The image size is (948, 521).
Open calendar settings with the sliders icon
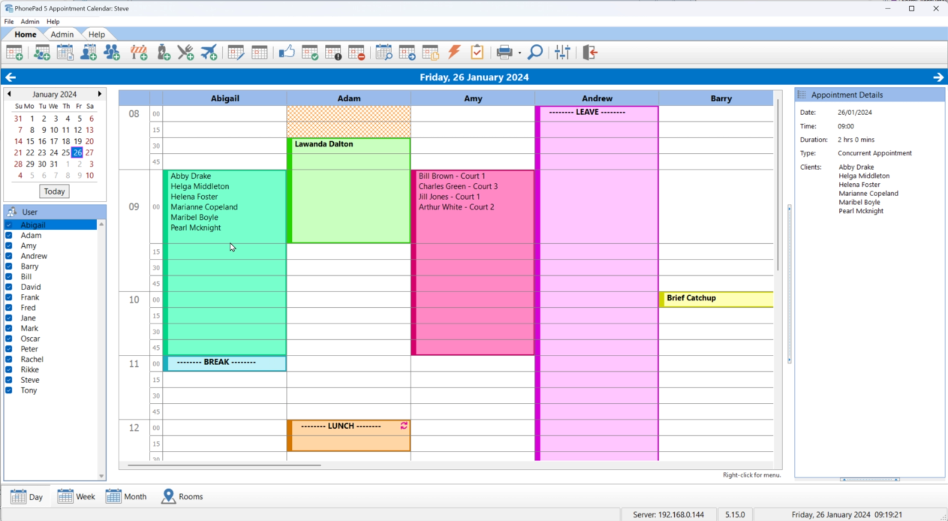pos(563,52)
